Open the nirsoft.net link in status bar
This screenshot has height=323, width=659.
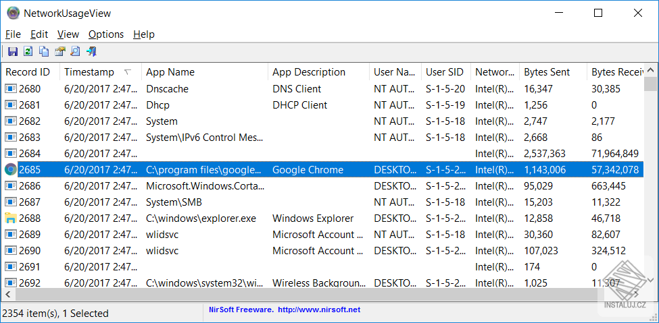[x=320, y=310]
